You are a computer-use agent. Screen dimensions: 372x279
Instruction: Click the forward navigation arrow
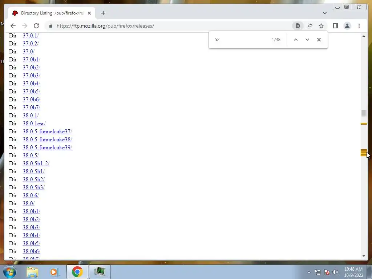(25, 26)
